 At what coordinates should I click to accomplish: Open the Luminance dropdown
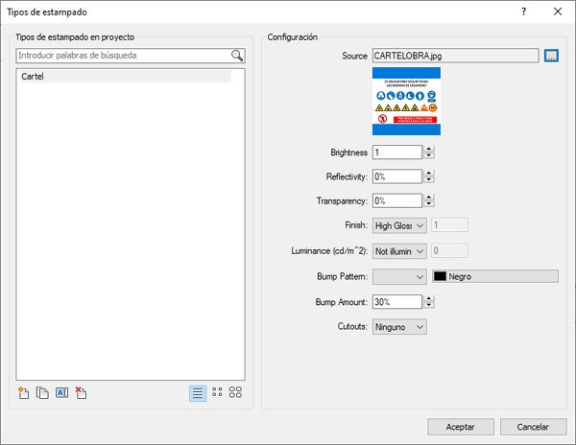point(398,250)
